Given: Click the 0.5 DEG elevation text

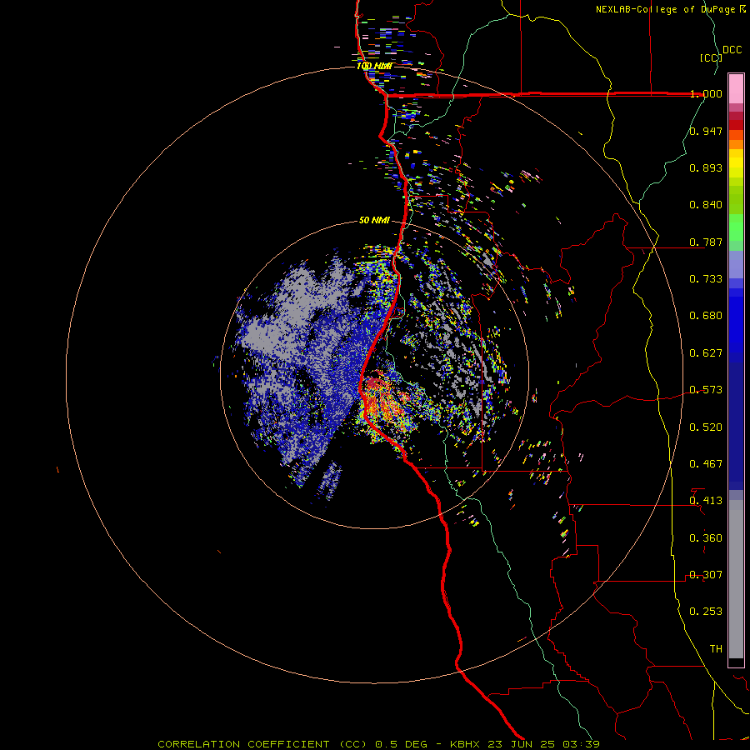Looking at the screenshot, I should click(401, 744).
